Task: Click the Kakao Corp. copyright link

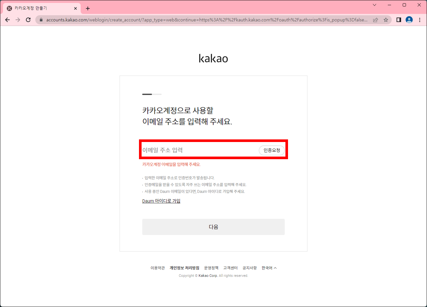Action: click(x=208, y=276)
